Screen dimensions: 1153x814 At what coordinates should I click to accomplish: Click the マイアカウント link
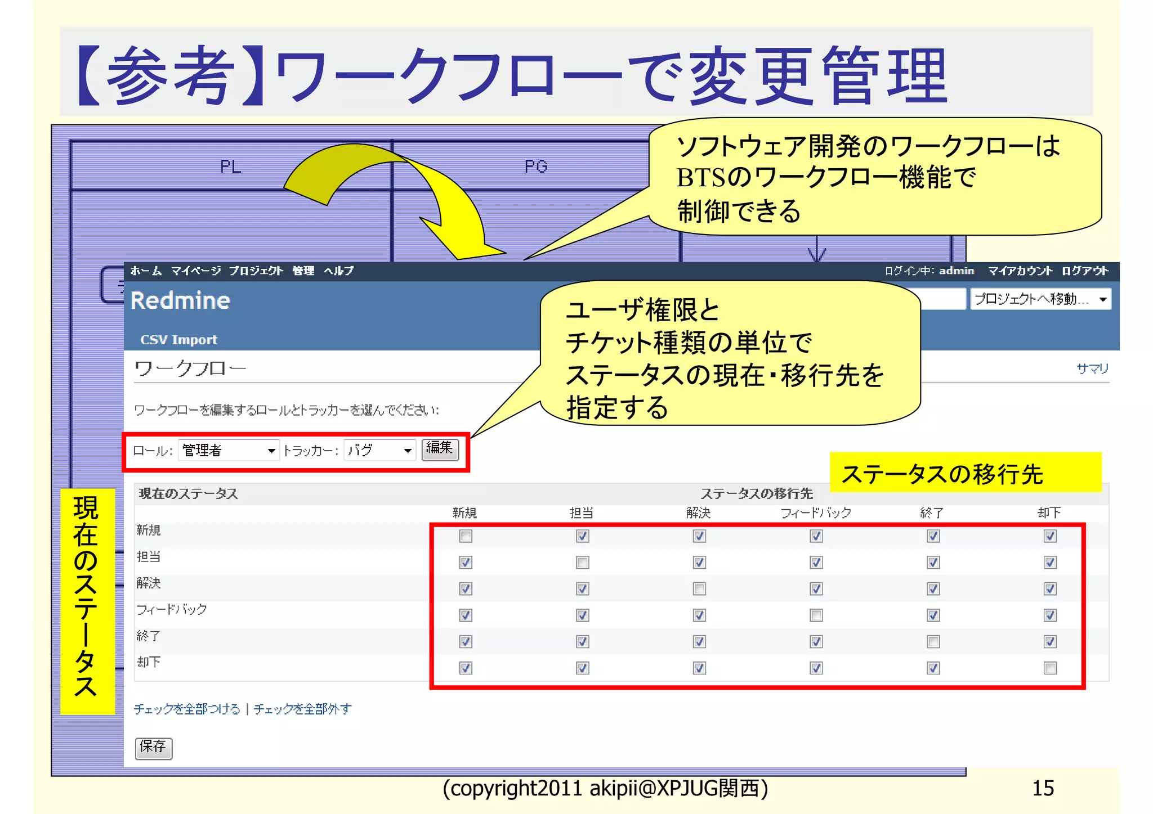(x=1020, y=271)
